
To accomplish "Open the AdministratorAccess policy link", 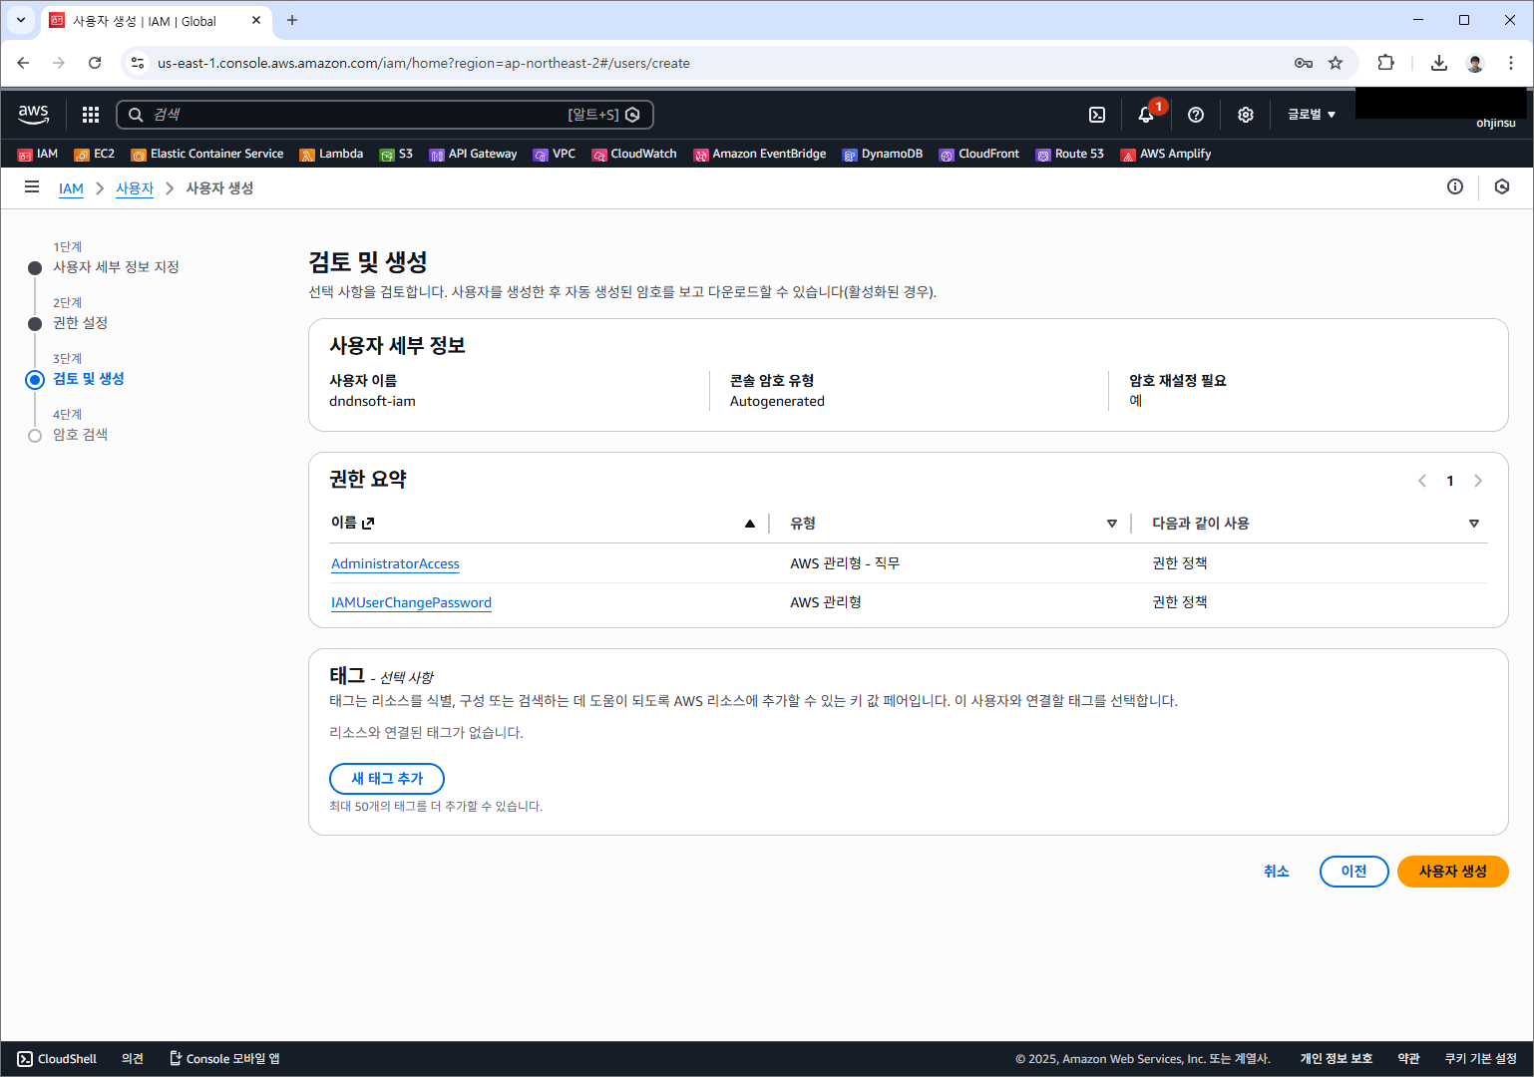I will click(395, 563).
